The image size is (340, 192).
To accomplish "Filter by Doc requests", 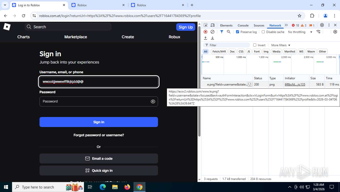I will click(232, 51).
